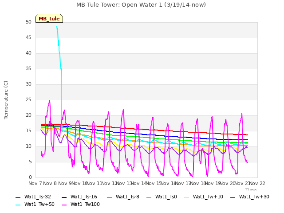
Task: Click the Wat1_Tw+30 legend label
Action: tap(254, 197)
